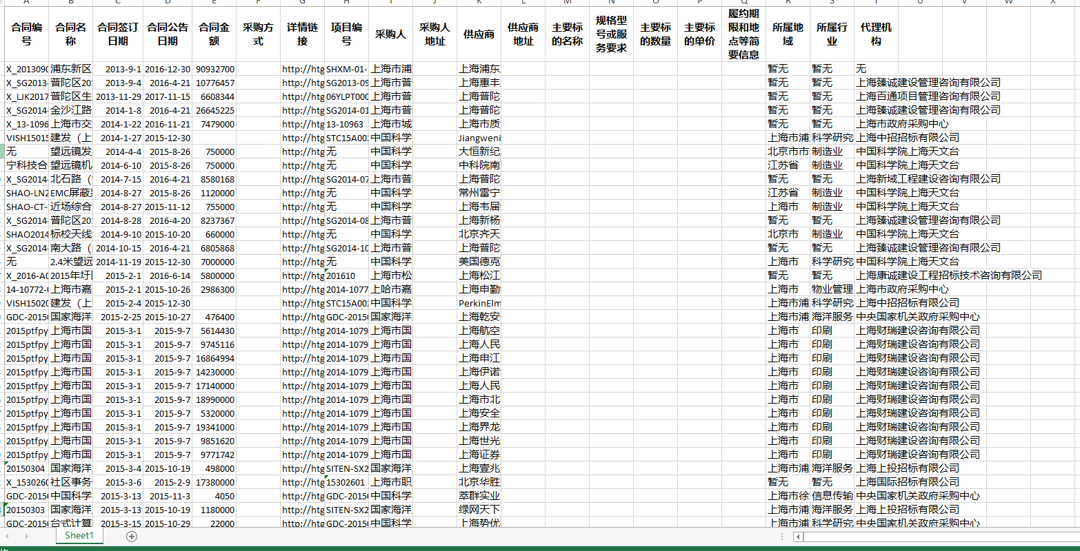Switch to the Sheet1 tab
Screen dimensions: 1080x551
[x=79, y=536]
